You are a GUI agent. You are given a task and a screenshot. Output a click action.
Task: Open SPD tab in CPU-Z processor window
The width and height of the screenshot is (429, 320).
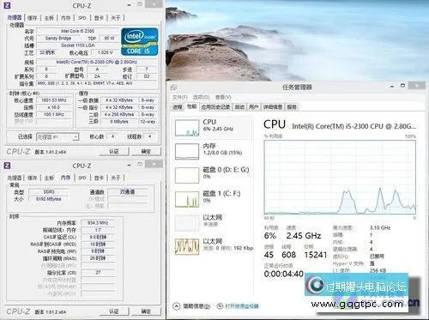pyautogui.click(x=82, y=18)
